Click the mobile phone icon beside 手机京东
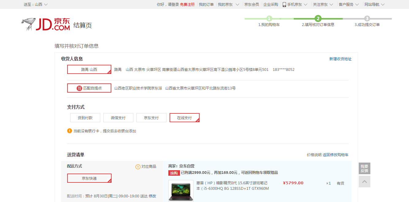409x202 pixels. (x=284, y=5)
